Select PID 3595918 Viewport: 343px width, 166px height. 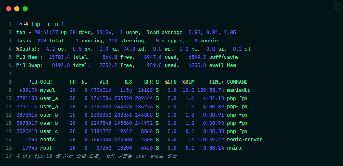coord(27,131)
